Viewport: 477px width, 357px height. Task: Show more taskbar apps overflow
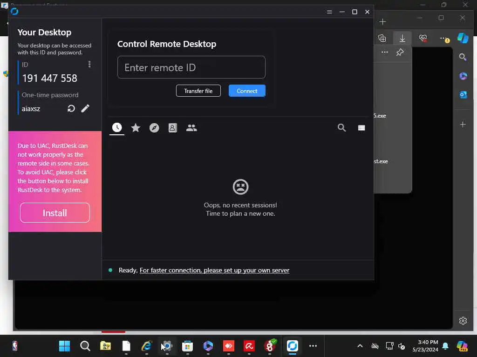coord(313,346)
